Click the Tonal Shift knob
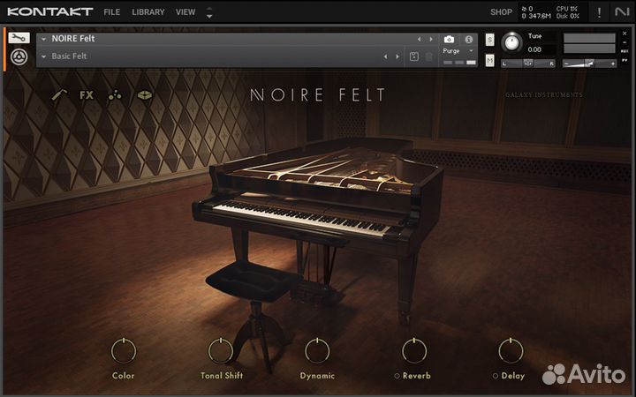Screen dimensions: 636x397 pyautogui.click(x=221, y=350)
